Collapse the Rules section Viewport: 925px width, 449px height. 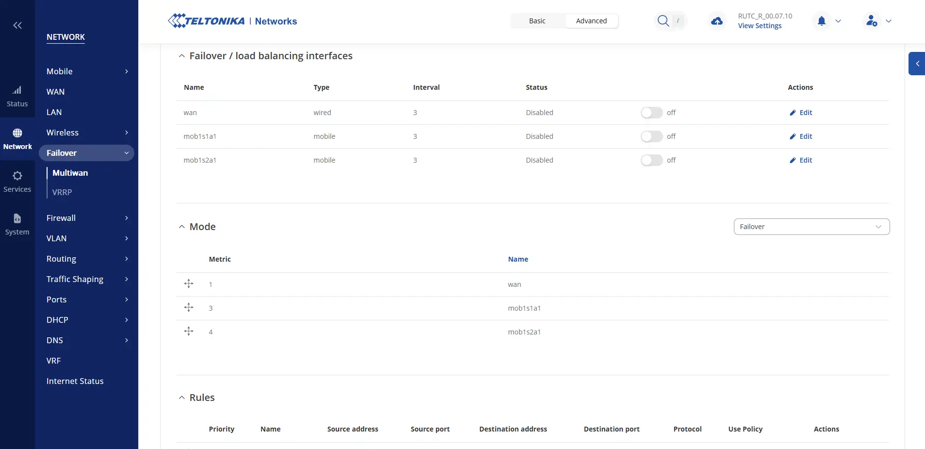click(x=182, y=398)
